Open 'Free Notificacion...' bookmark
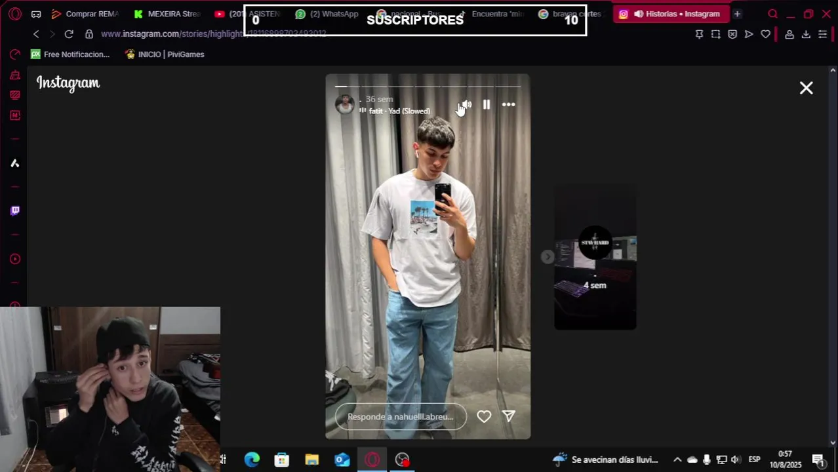 (x=70, y=54)
